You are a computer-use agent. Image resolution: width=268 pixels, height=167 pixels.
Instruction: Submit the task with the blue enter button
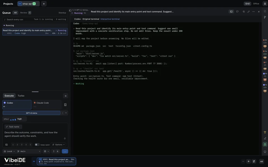click(65, 151)
